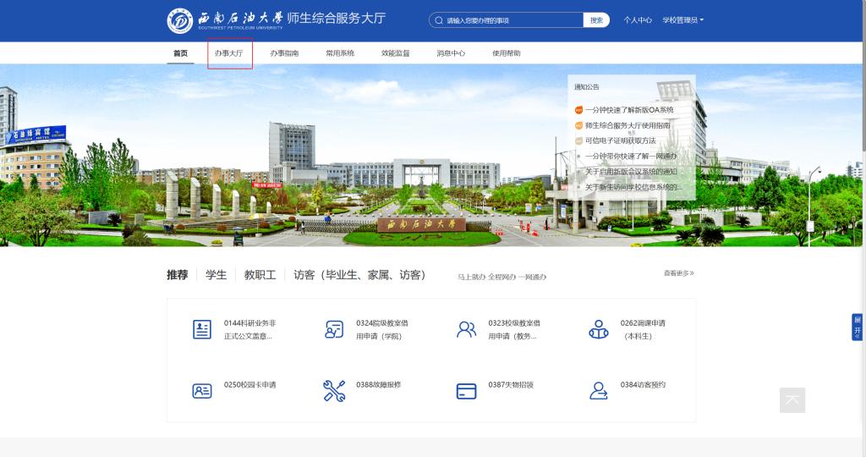Image resolution: width=866 pixels, height=457 pixels.
Task: Select the 0323 school classroom booking icon
Action: tap(466, 330)
